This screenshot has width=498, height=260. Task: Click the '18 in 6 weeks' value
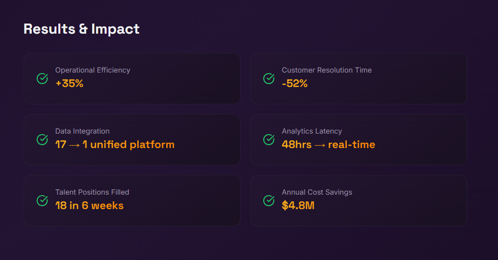click(x=89, y=206)
